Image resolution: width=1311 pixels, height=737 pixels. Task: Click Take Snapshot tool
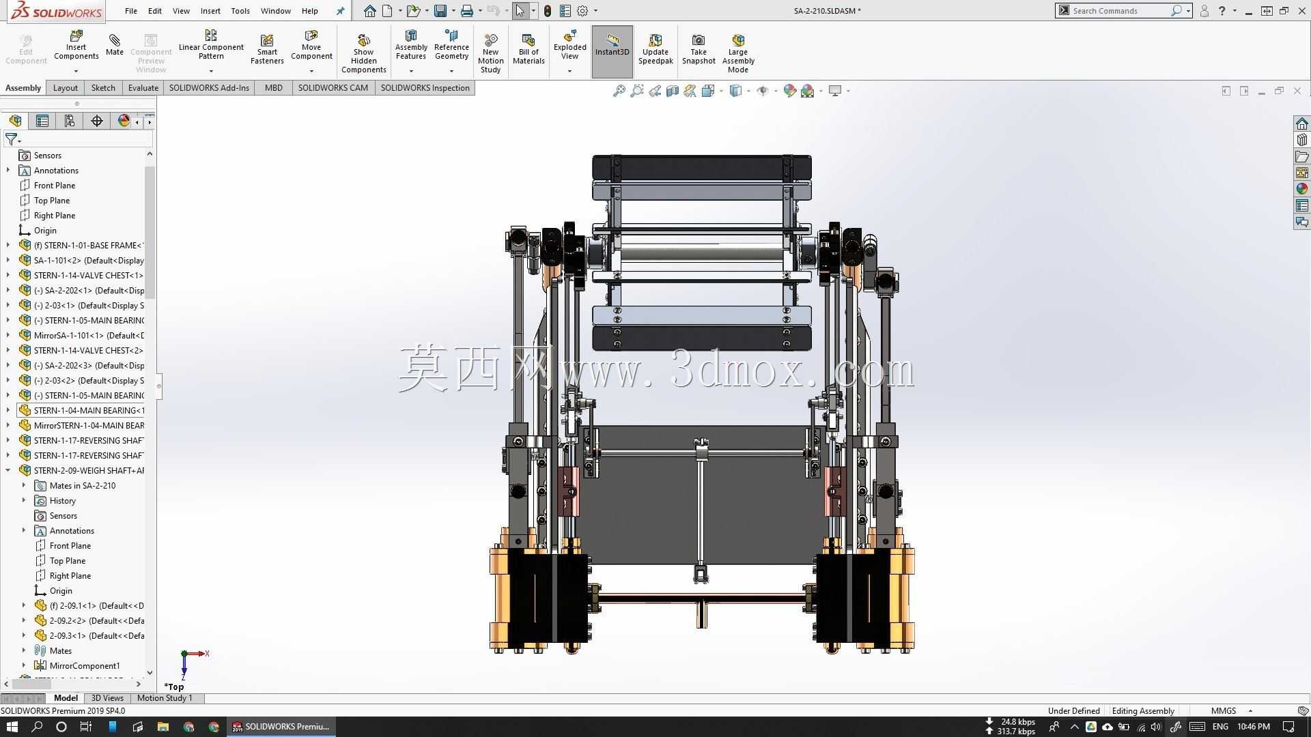(699, 49)
